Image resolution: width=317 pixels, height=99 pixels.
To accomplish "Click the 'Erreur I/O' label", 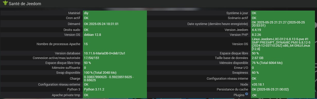I will [241, 68].
